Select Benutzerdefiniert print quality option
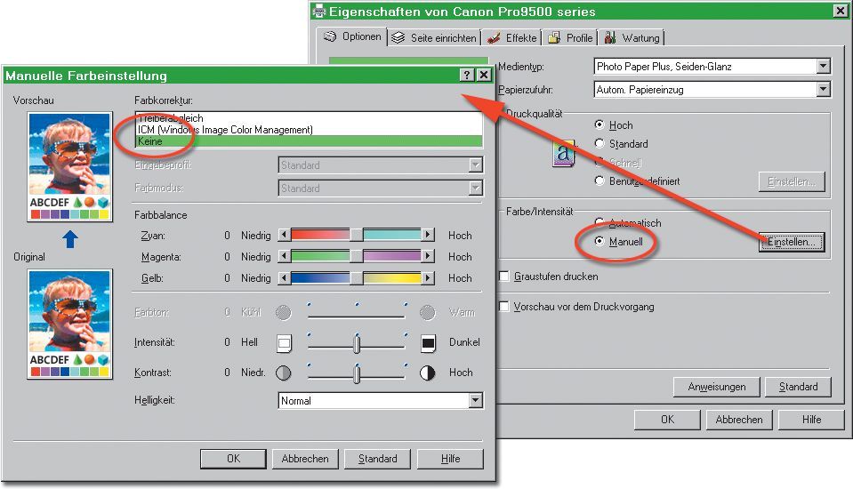The height and width of the screenshot is (489, 853). tap(600, 180)
